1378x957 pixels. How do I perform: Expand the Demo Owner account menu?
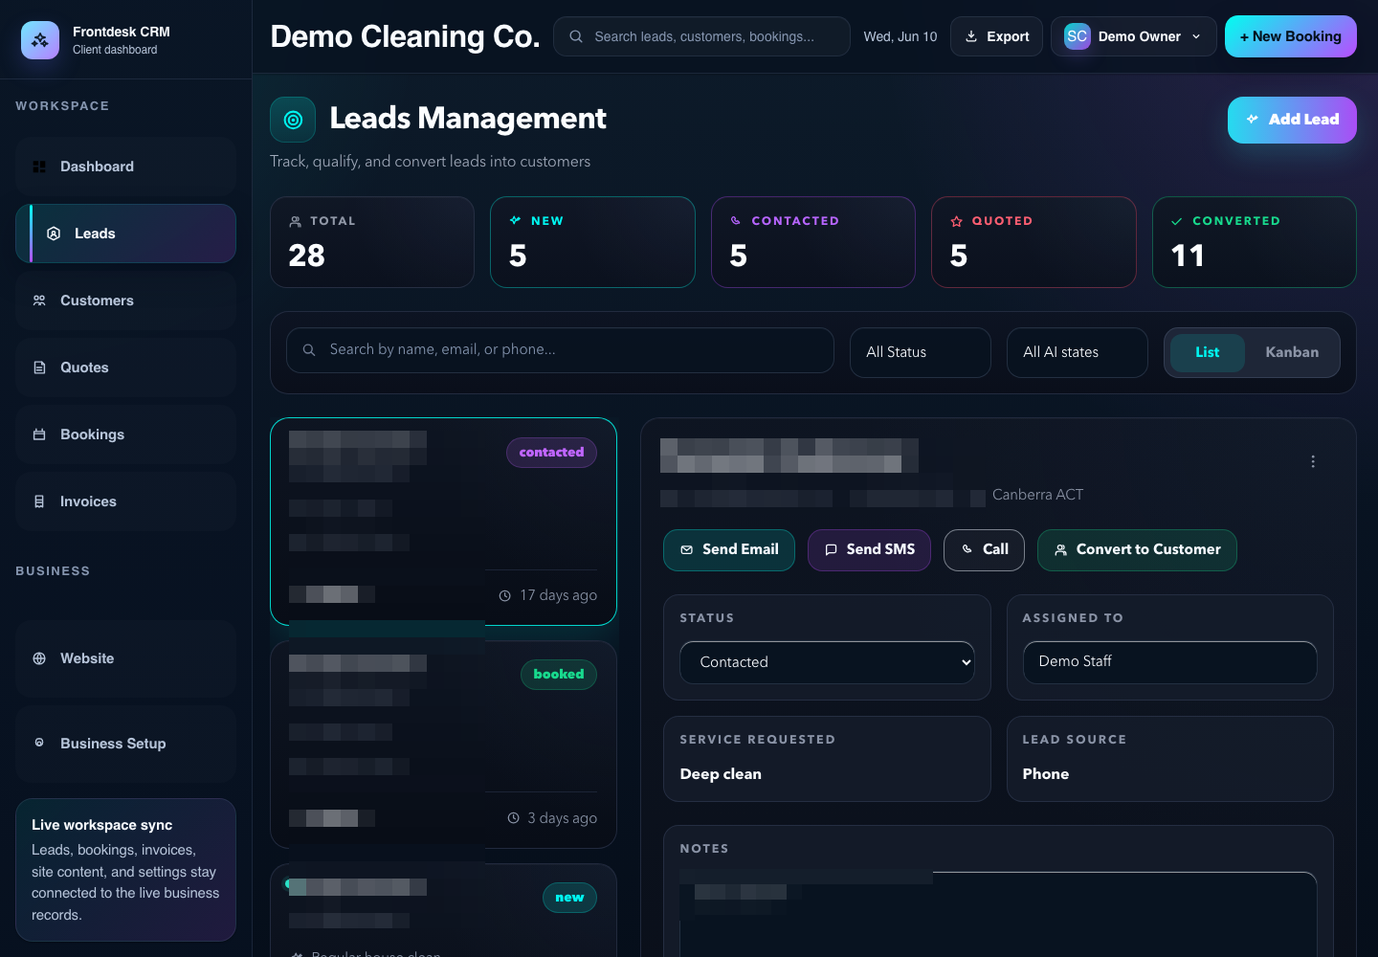tap(1134, 36)
